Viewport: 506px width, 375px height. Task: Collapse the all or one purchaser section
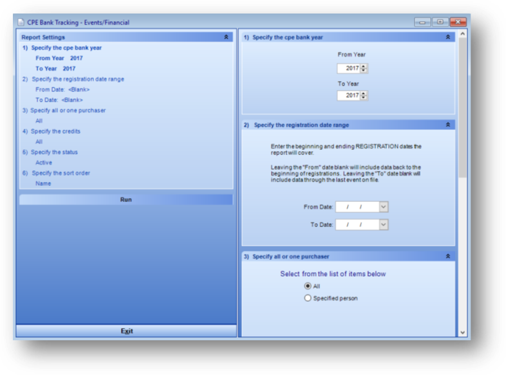[x=448, y=256]
